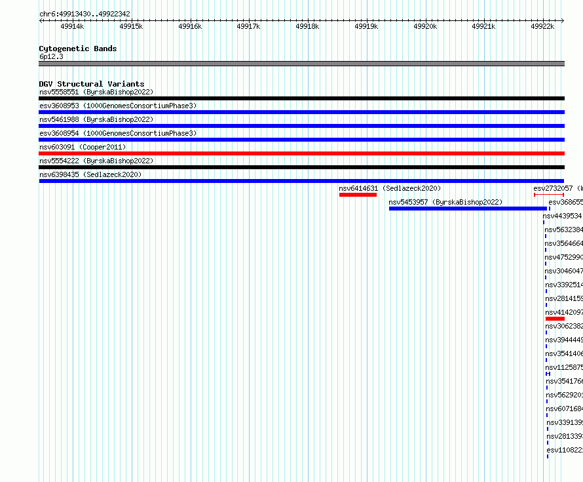Open the nsv3392514 variant label
Image resolution: width=583 pixels, height=482 pixels.
[564, 285]
